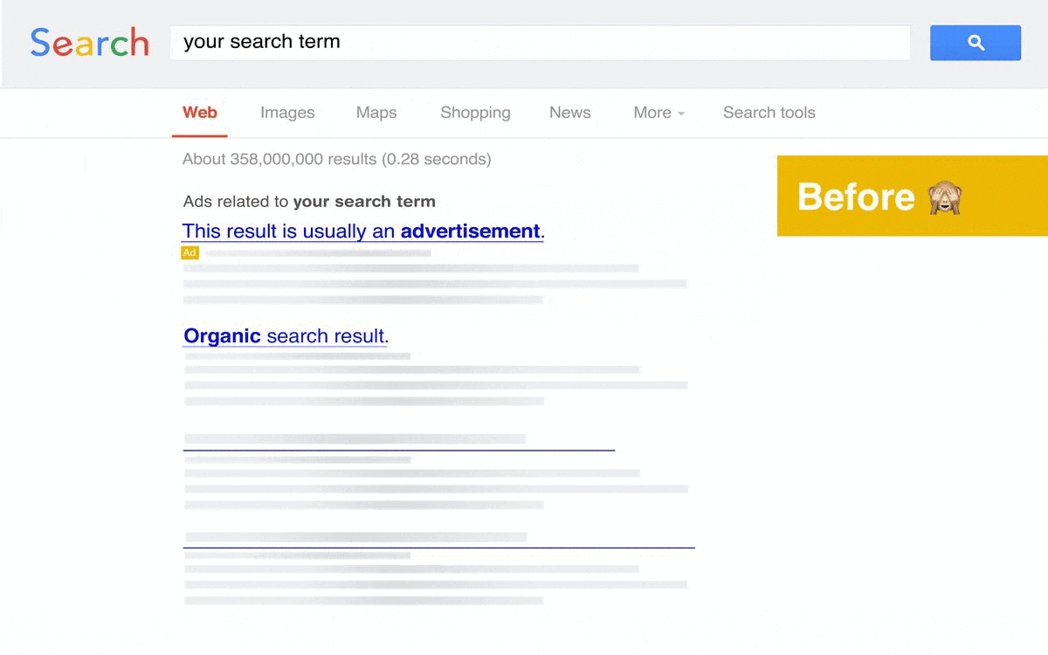Click the bold advertisement word in the ad title
This screenshot has height=655, width=1048.
[469, 231]
